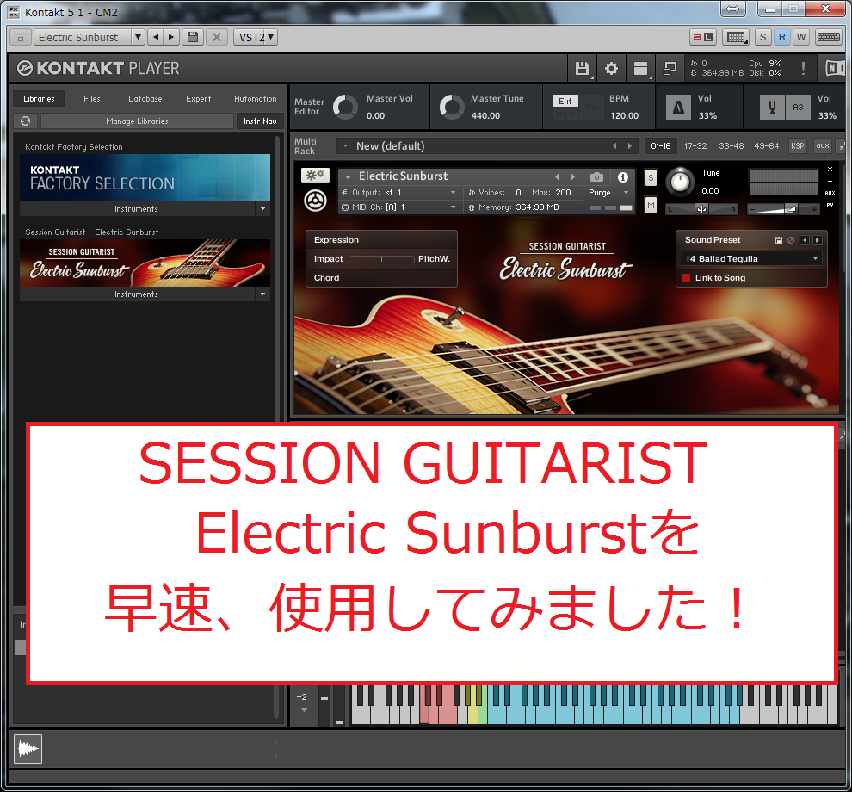The image size is (852, 792).
Task: Click next multi rack preset arrow
Action: (630, 145)
